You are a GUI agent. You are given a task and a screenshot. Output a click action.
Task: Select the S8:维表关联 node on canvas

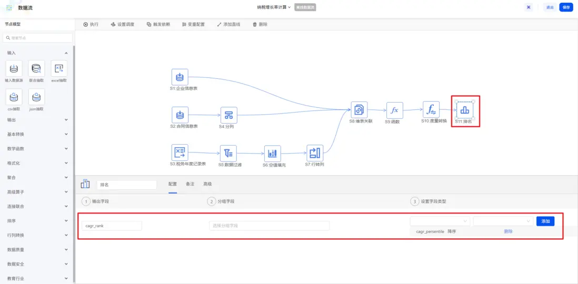[x=359, y=110]
